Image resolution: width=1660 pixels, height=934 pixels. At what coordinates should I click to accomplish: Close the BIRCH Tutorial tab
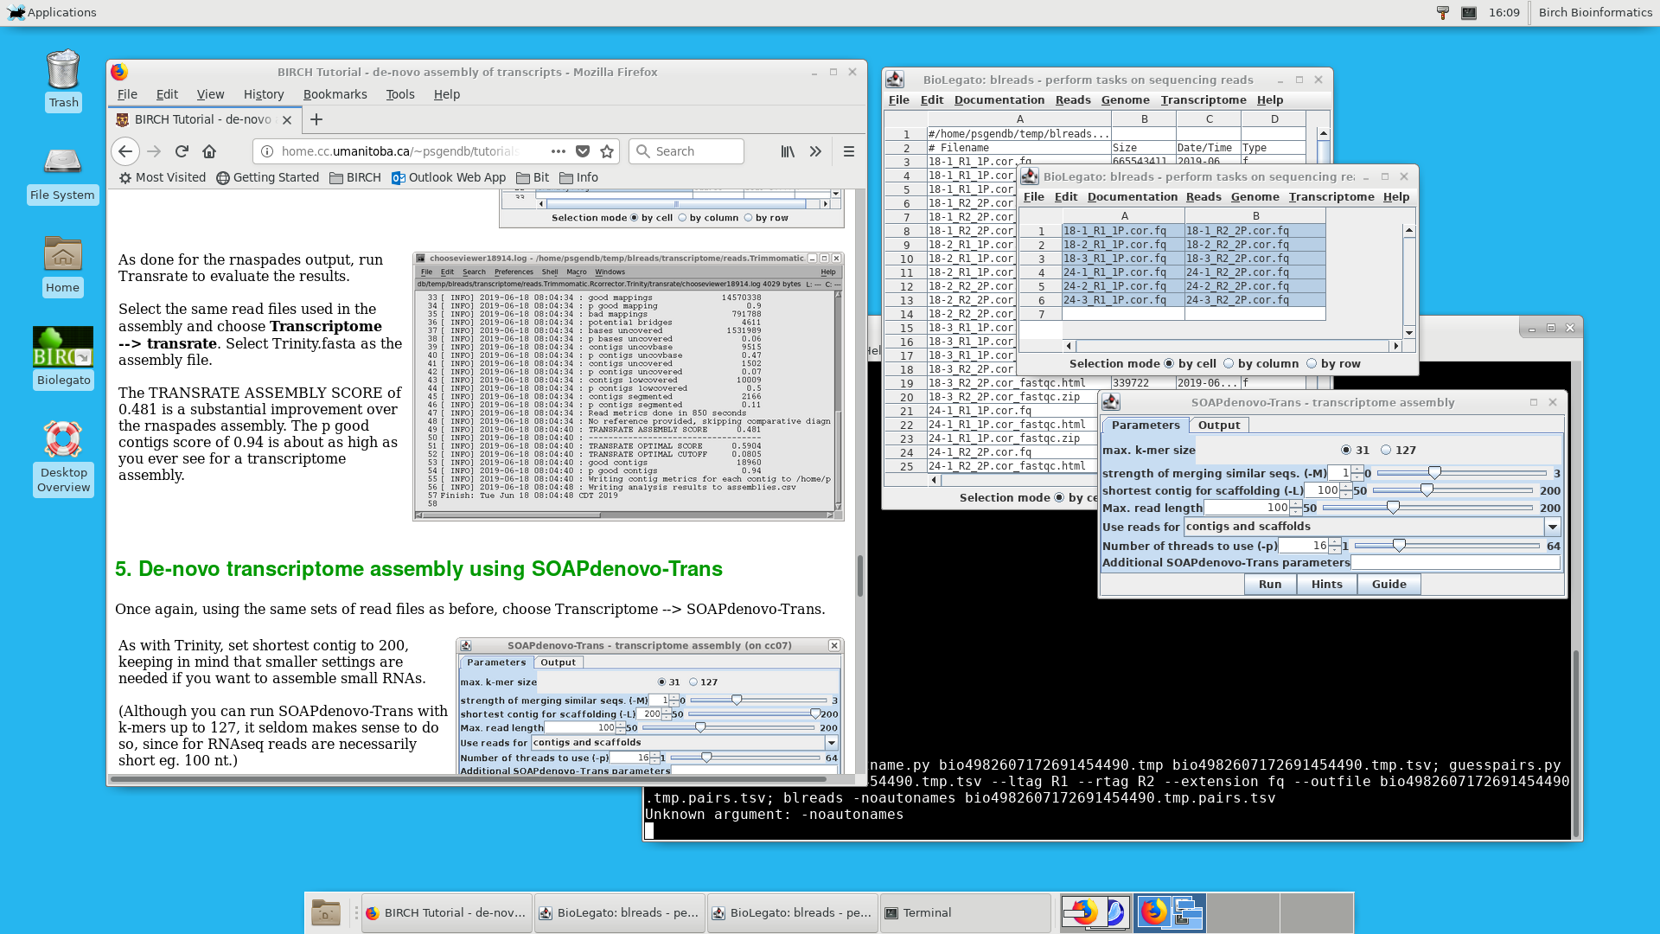point(287,119)
